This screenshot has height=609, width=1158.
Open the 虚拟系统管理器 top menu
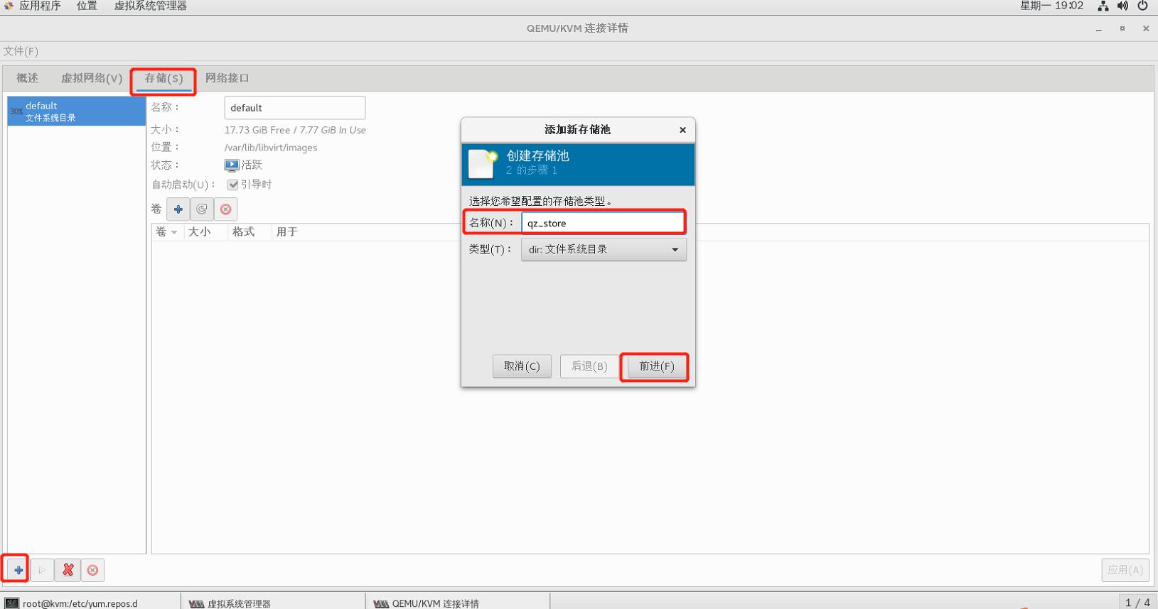pos(151,6)
